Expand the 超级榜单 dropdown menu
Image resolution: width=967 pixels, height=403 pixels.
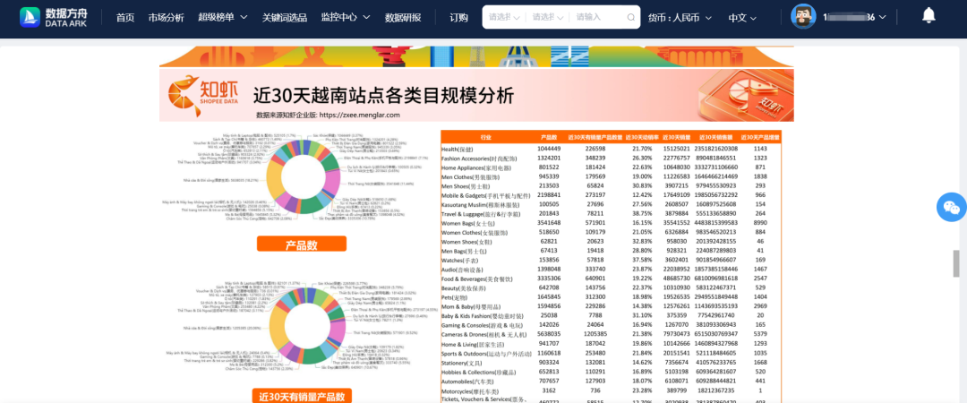point(223,17)
